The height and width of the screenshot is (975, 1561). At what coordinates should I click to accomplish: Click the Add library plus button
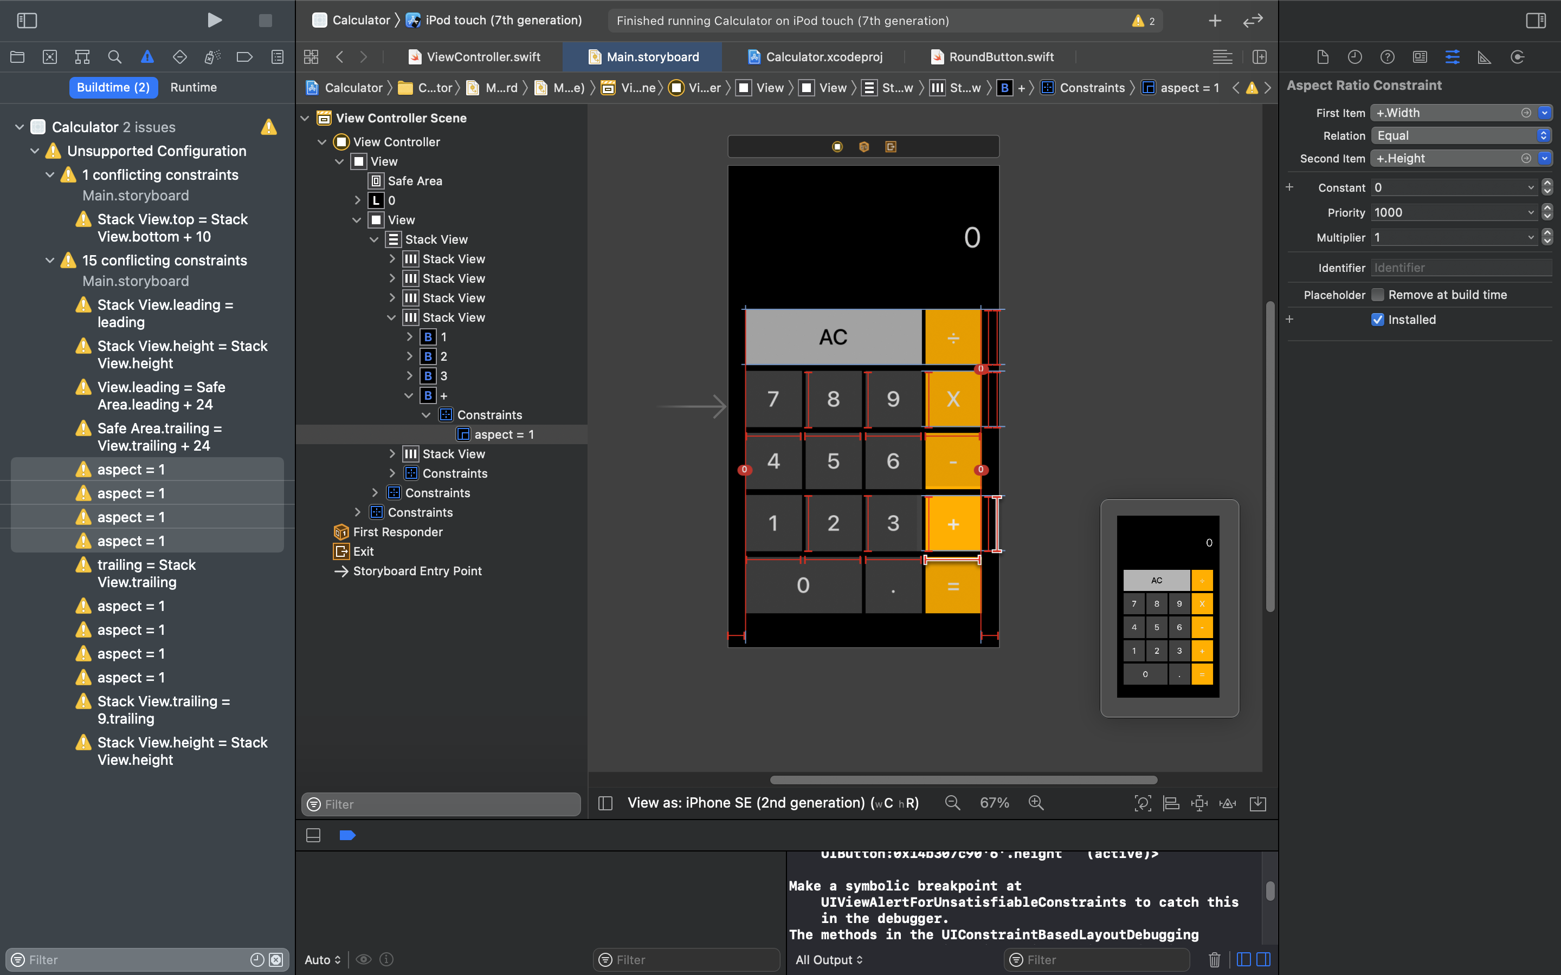pyautogui.click(x=1214, y=21)
